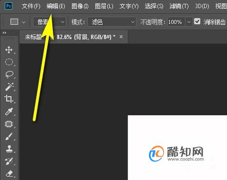Select the Clone Stamp tool
Viewport: 227px width, 180px height.
pos(9,149)
